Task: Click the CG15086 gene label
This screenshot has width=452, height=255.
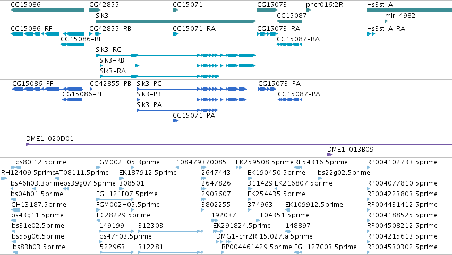Action: pos(25,5)
